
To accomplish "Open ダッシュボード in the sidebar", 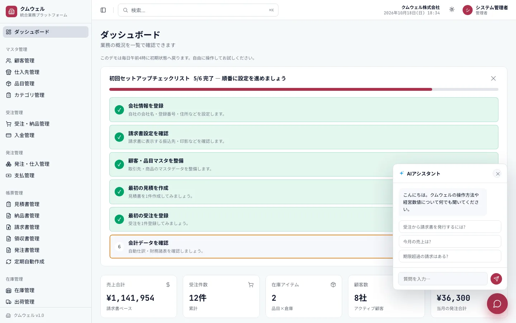I will click(x=46, y=32).
